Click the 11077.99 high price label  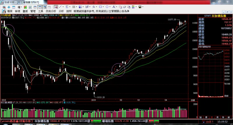click(172, 20)
